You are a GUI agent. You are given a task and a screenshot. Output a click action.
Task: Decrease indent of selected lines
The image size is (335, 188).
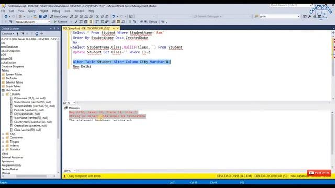point(141,22)
